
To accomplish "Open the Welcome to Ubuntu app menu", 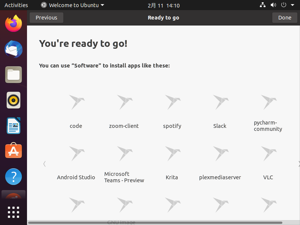I will tap(73, 5).
